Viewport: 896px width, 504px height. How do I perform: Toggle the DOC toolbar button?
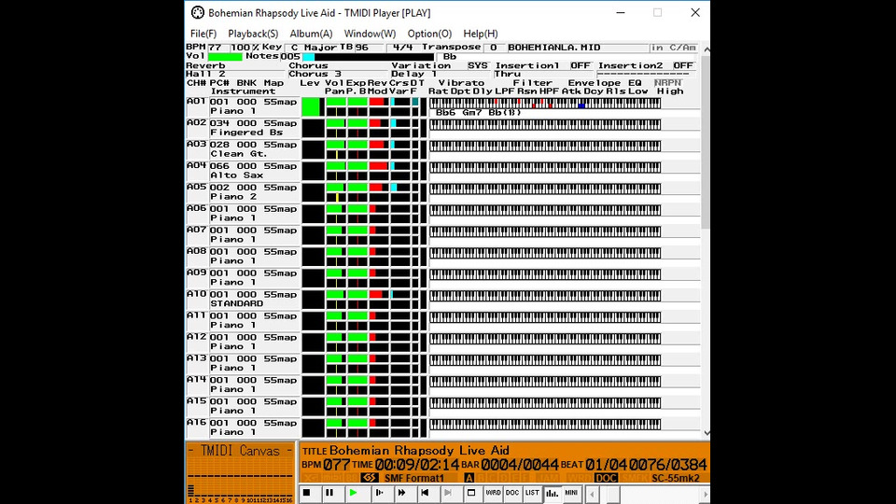(512, 493)
